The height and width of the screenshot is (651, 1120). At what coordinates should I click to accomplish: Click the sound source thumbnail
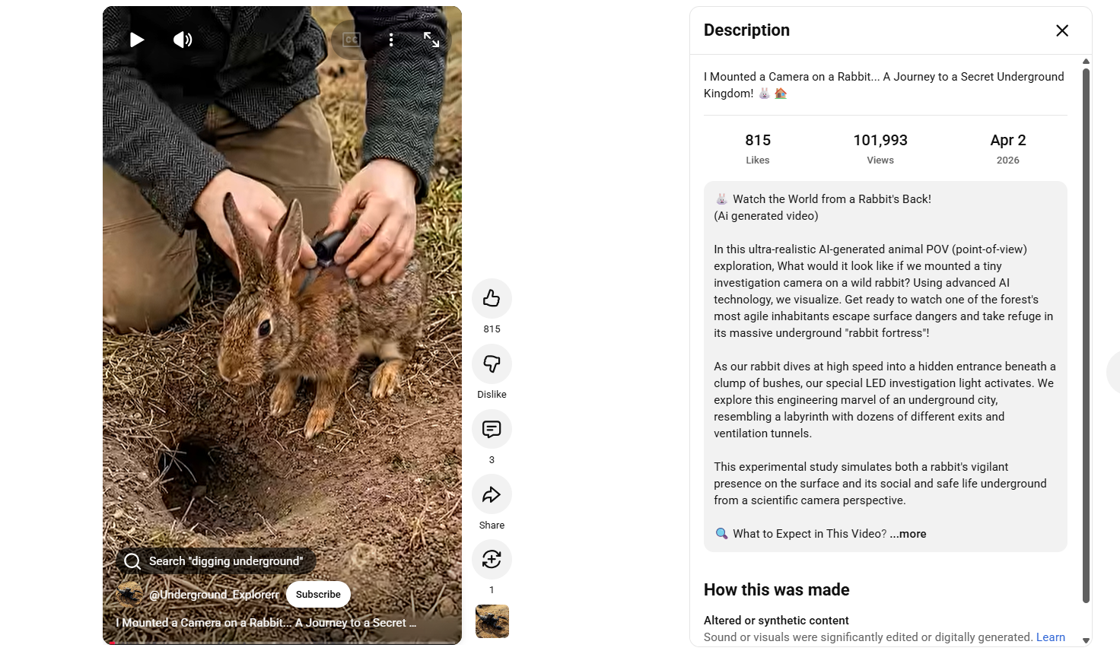[x=492, y=621]
